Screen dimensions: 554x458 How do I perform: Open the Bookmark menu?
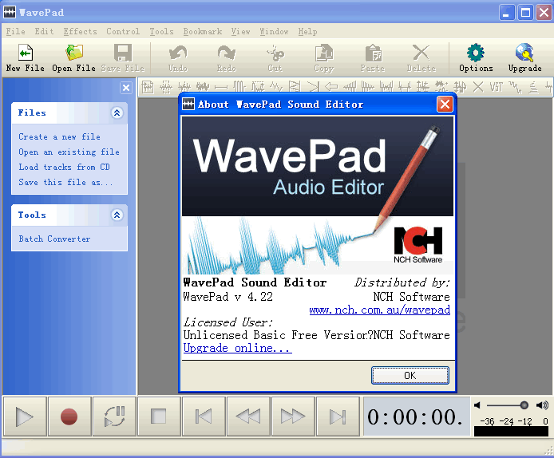pyautogui.click(x=202, y=32)
